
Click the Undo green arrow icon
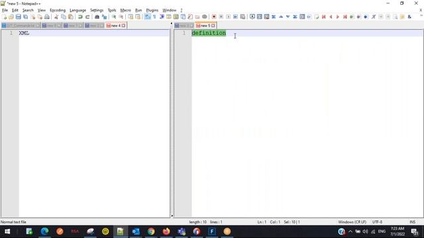click(80, 17)
